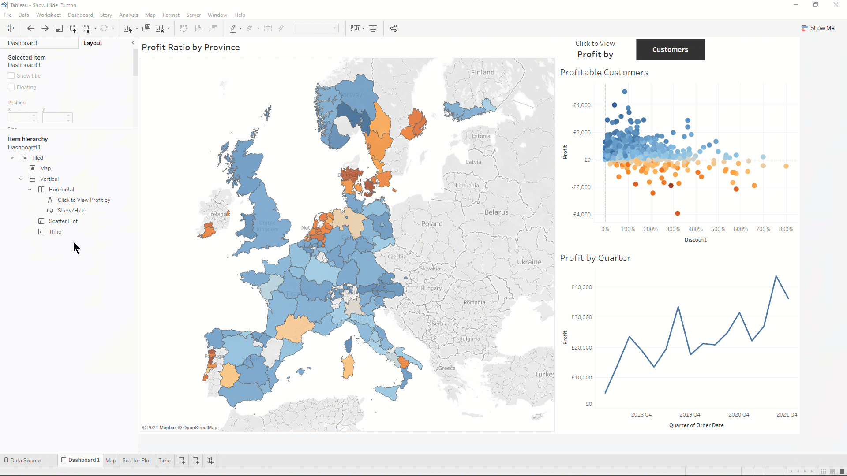Collapse the Vertical container node
The width and height of the screenshot is (847, 476).
tap(21, 179)
